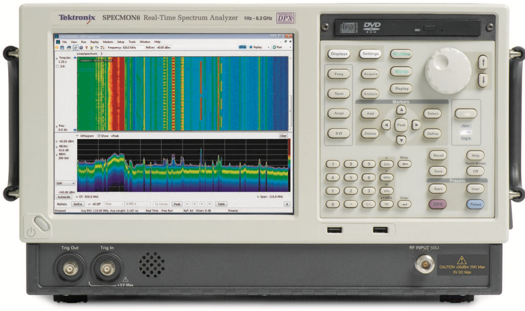Open the Setup menu

(x=120, y=42)
